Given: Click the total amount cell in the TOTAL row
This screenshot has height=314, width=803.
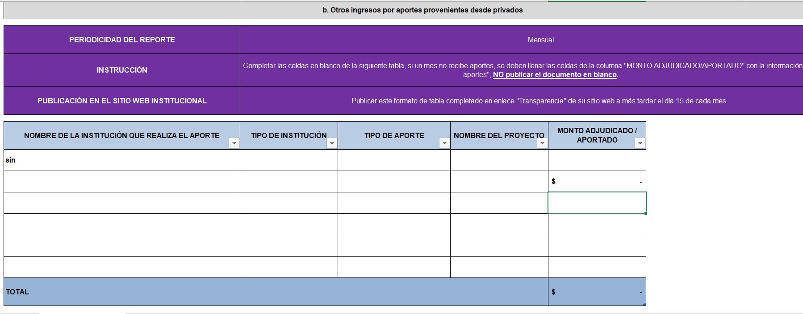Looking at the screenshot, I should click(x=597, y=292).
